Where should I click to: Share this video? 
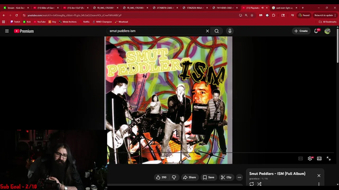[x=189, y=177]
